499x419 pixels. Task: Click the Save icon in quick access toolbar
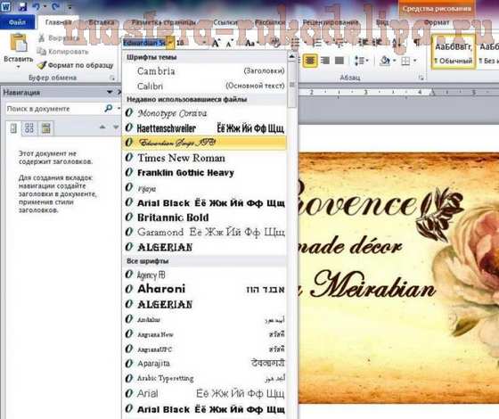(22, 6)
